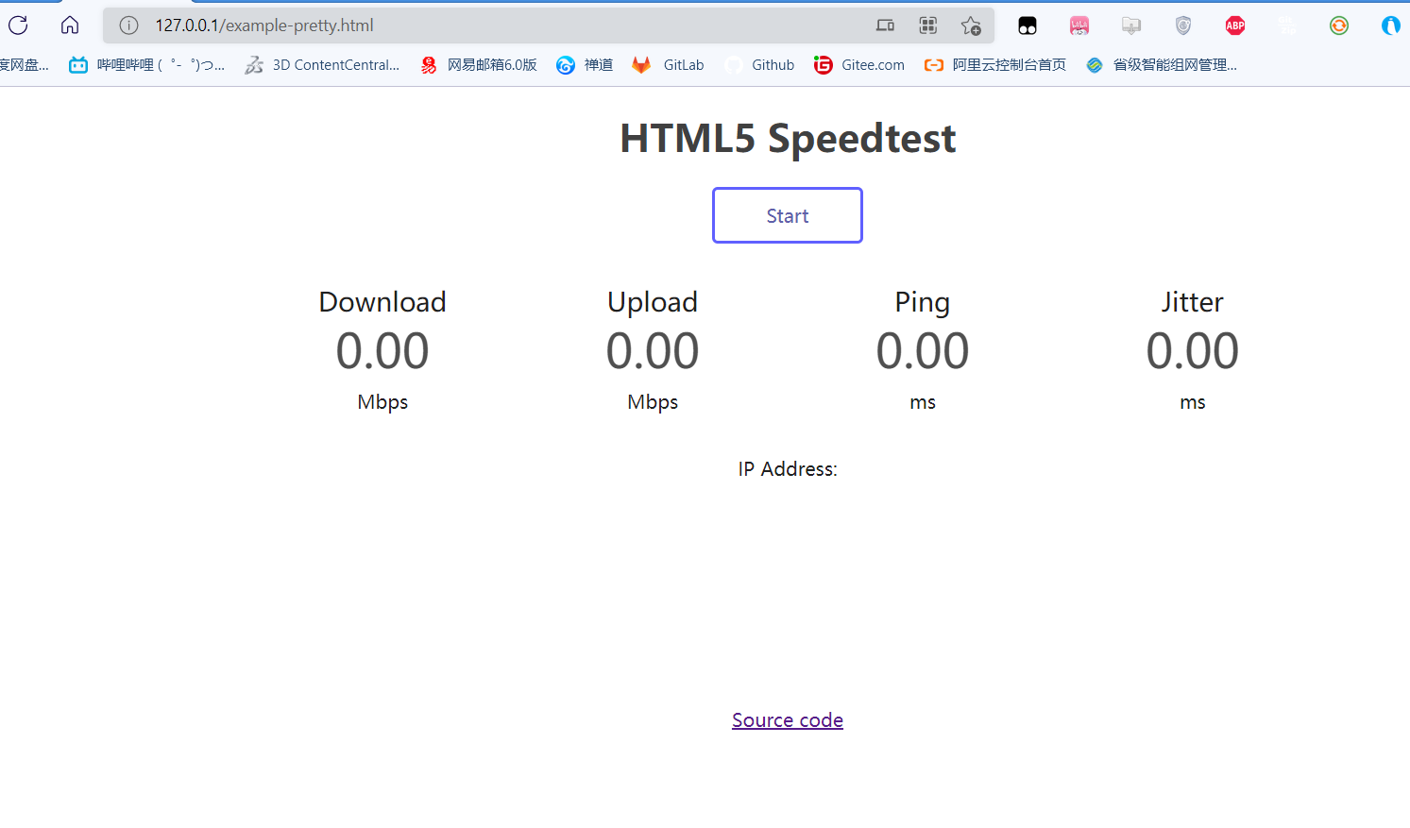This screenshot has width=1410, height=828.
Task: Open the 阿里云控制台首页 bookmark
Action: pos(995,64)
